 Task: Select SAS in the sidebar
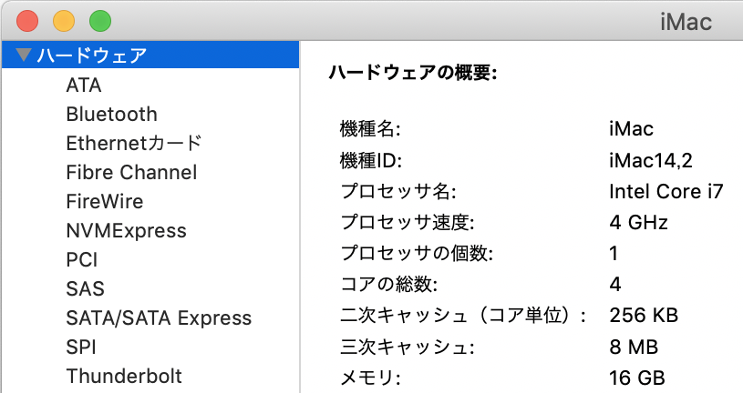coord(85,288)
